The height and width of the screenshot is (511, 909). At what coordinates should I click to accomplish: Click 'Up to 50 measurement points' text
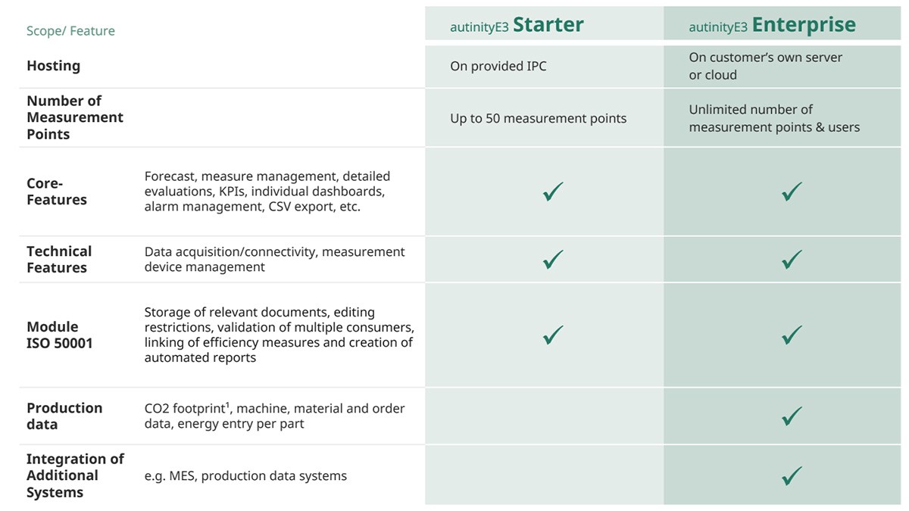click(538, 118)
